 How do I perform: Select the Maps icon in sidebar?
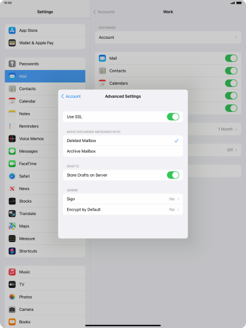pos(12,226)
